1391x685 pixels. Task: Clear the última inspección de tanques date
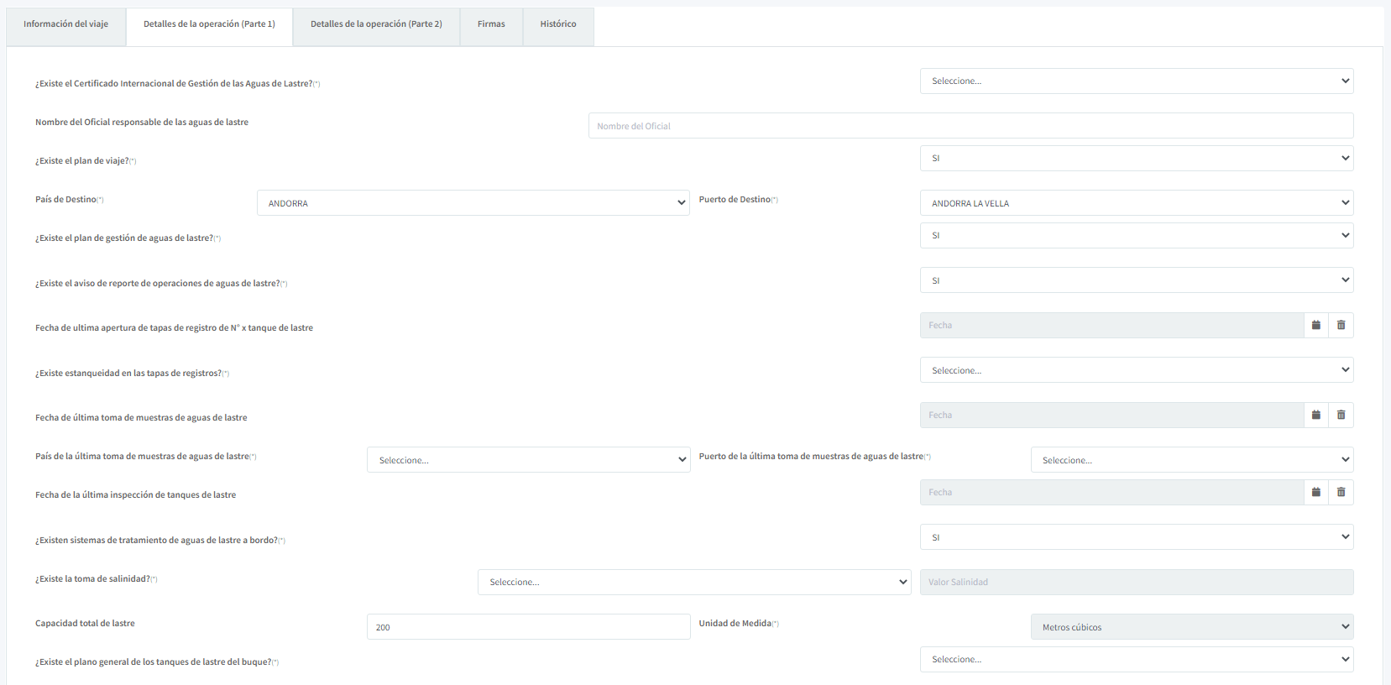[x=1341, y=493]
